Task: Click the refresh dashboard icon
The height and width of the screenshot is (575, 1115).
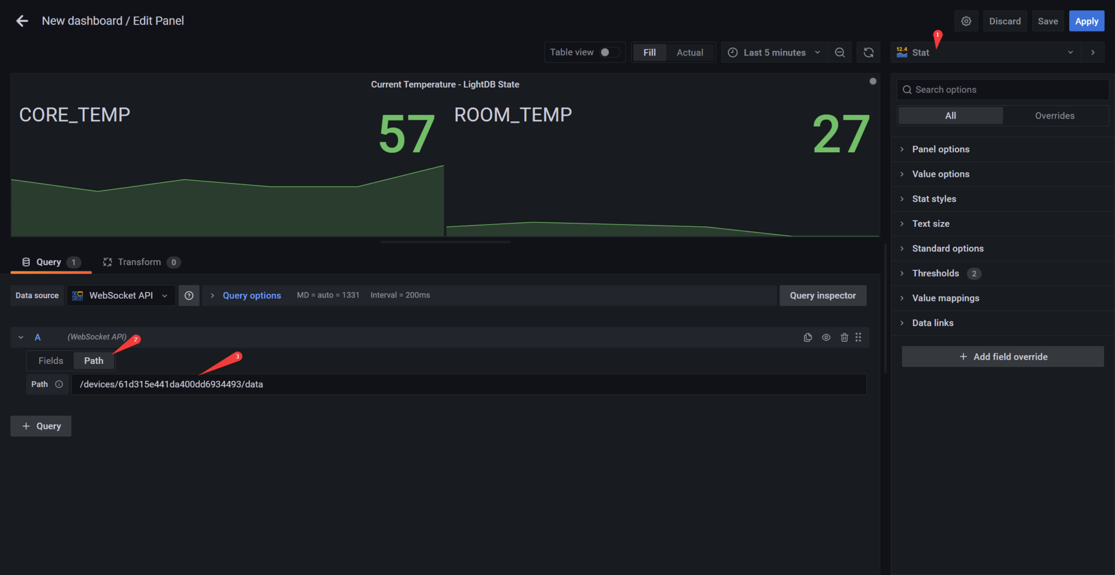Action: click(868, 52)
